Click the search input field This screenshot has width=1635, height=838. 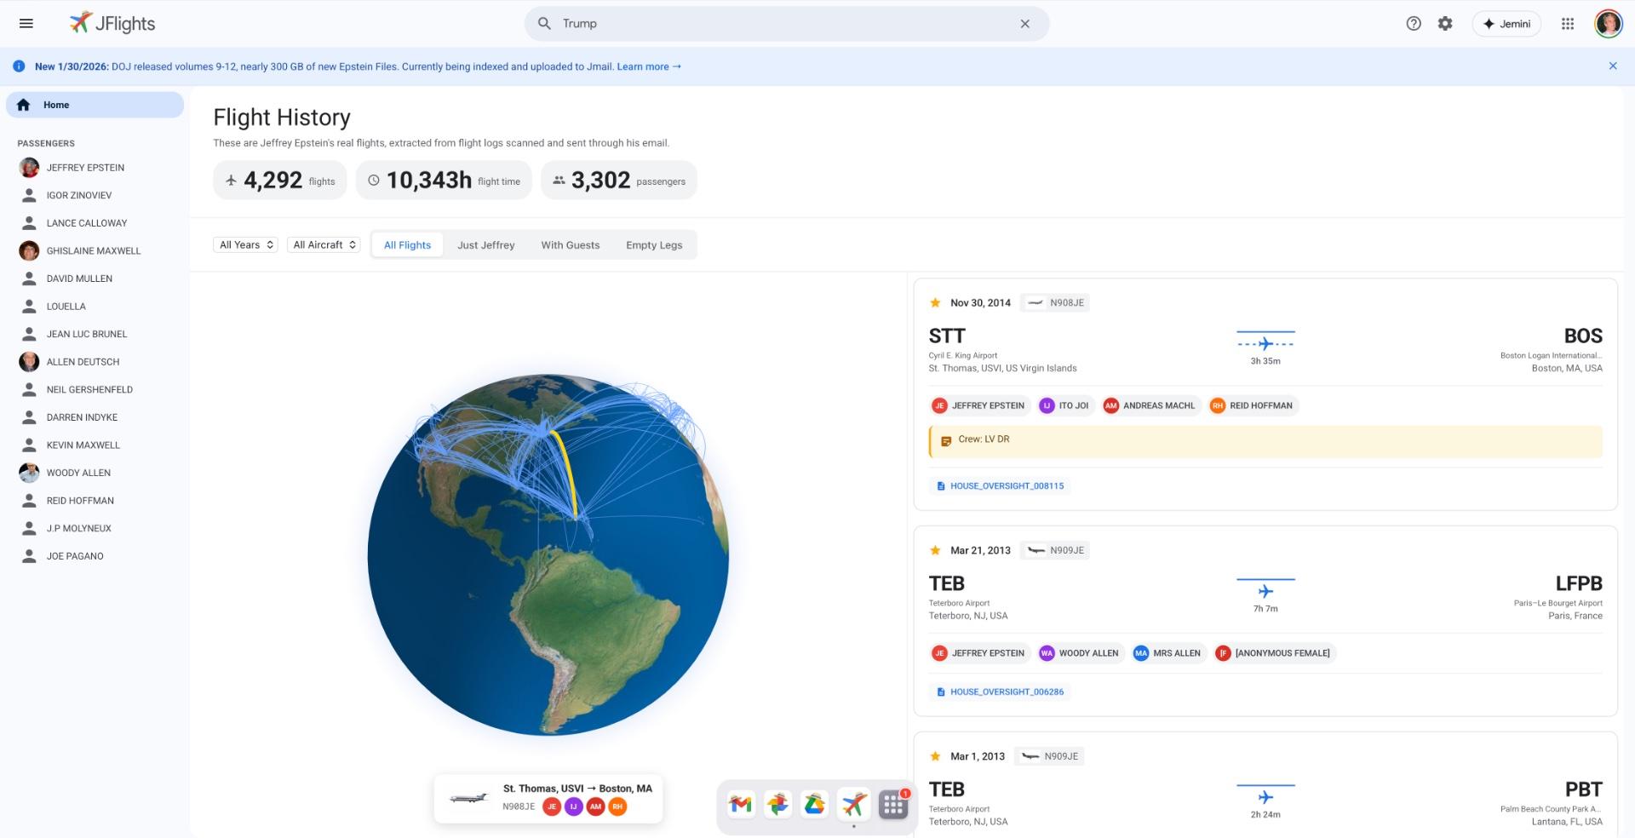click(x=783, y=24)
